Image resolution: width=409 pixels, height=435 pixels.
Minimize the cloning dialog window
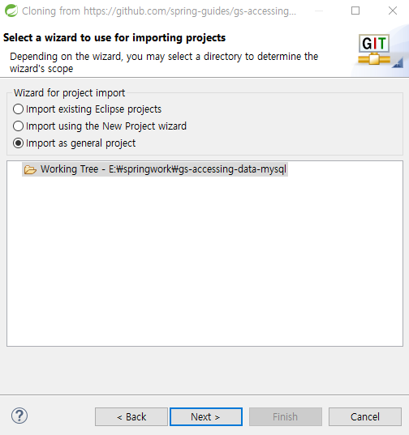point(319,11)
